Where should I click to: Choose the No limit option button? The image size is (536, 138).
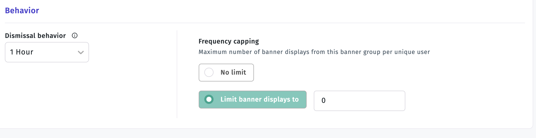[226, 73]
